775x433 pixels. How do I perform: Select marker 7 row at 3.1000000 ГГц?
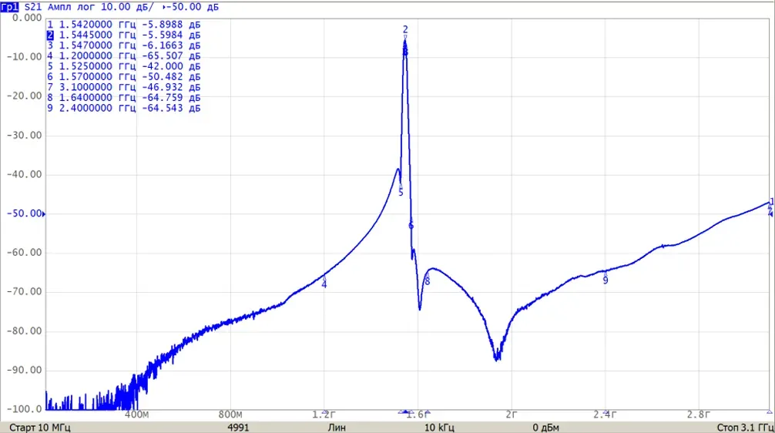pos(123,87)
